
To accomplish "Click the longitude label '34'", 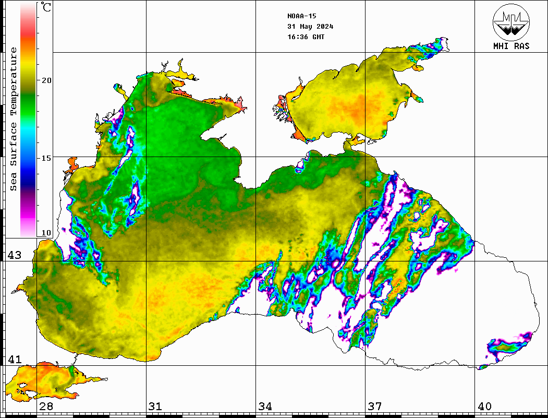I will 265,407.
